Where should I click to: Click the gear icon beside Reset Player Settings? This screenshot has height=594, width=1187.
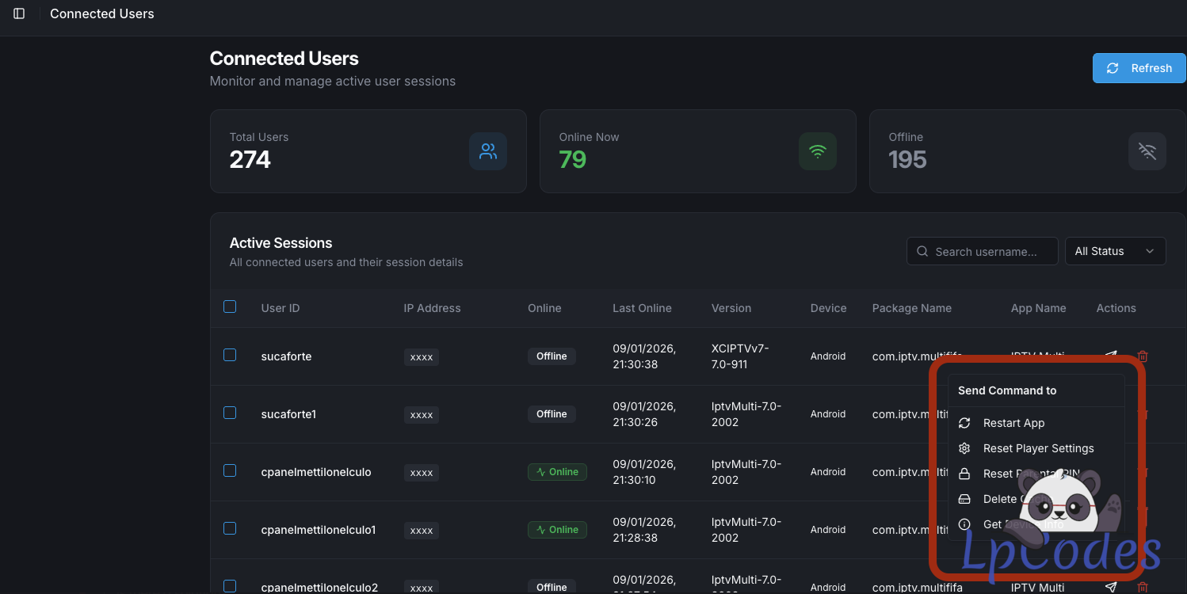(964, 448)
